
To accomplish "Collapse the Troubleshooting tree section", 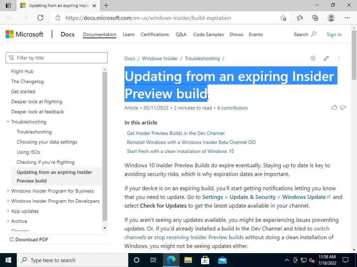I will point(8,122).
